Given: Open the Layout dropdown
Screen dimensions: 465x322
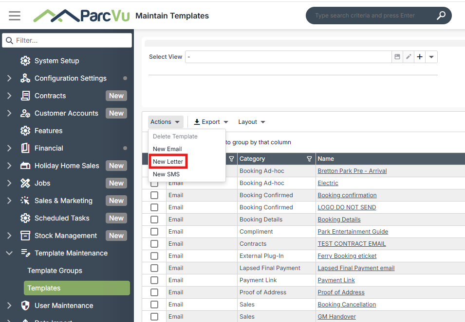Looking at the screenshot, I should (x=251, y=122).
